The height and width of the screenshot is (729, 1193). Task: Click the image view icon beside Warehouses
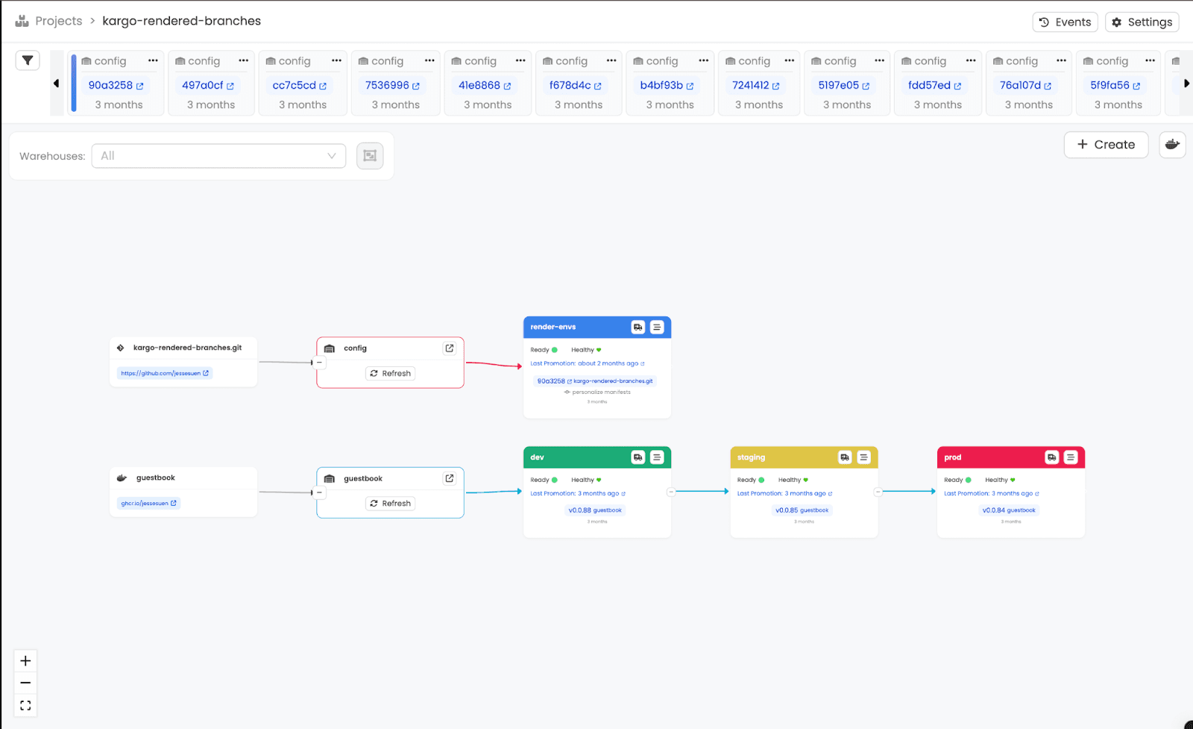(370, 155)
